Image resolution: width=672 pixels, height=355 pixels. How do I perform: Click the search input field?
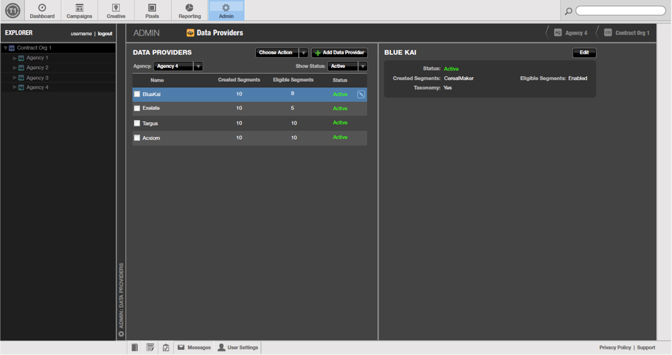(620, 11)
